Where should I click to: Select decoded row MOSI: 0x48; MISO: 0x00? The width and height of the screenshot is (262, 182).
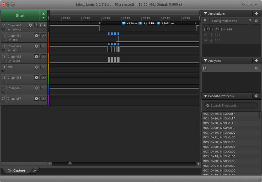tap(219, 156)
